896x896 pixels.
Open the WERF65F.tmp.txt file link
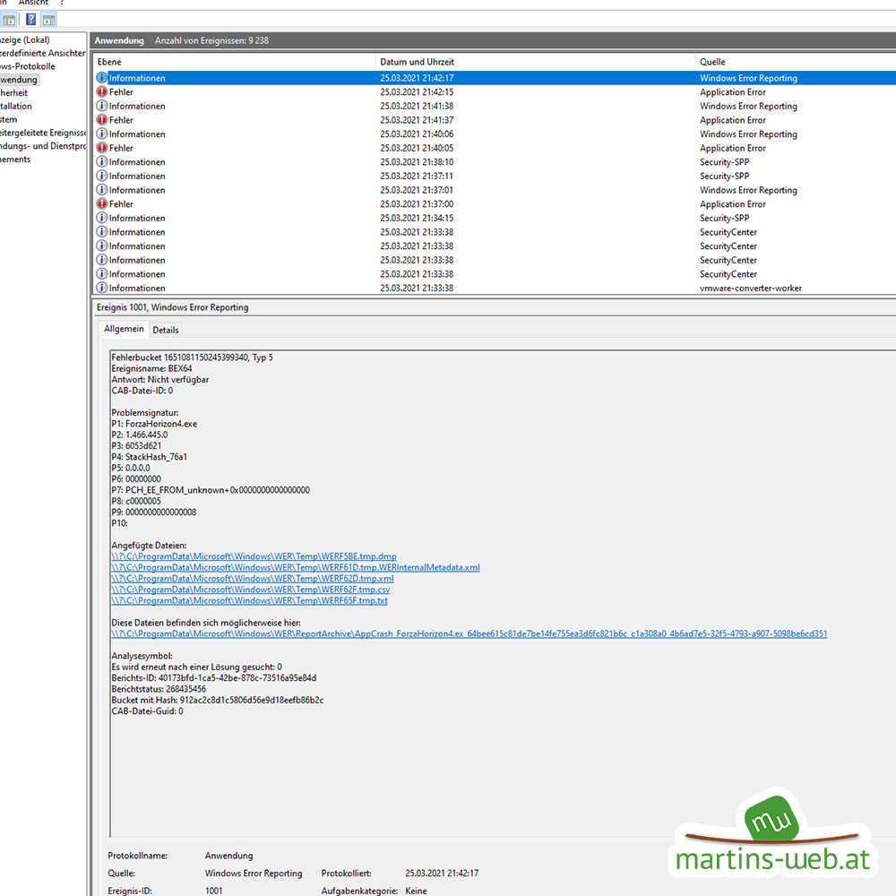(x=250, y=600)
